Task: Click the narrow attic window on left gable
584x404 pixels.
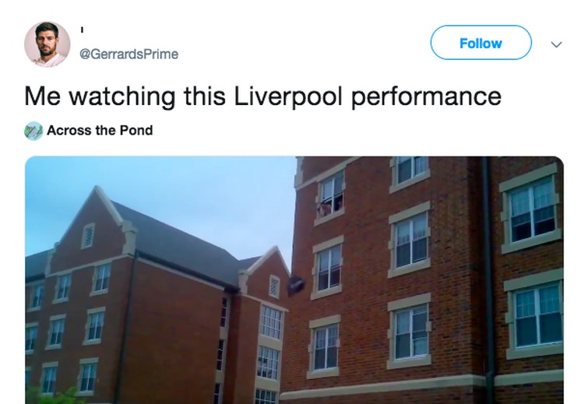Action: coord(88,235)
